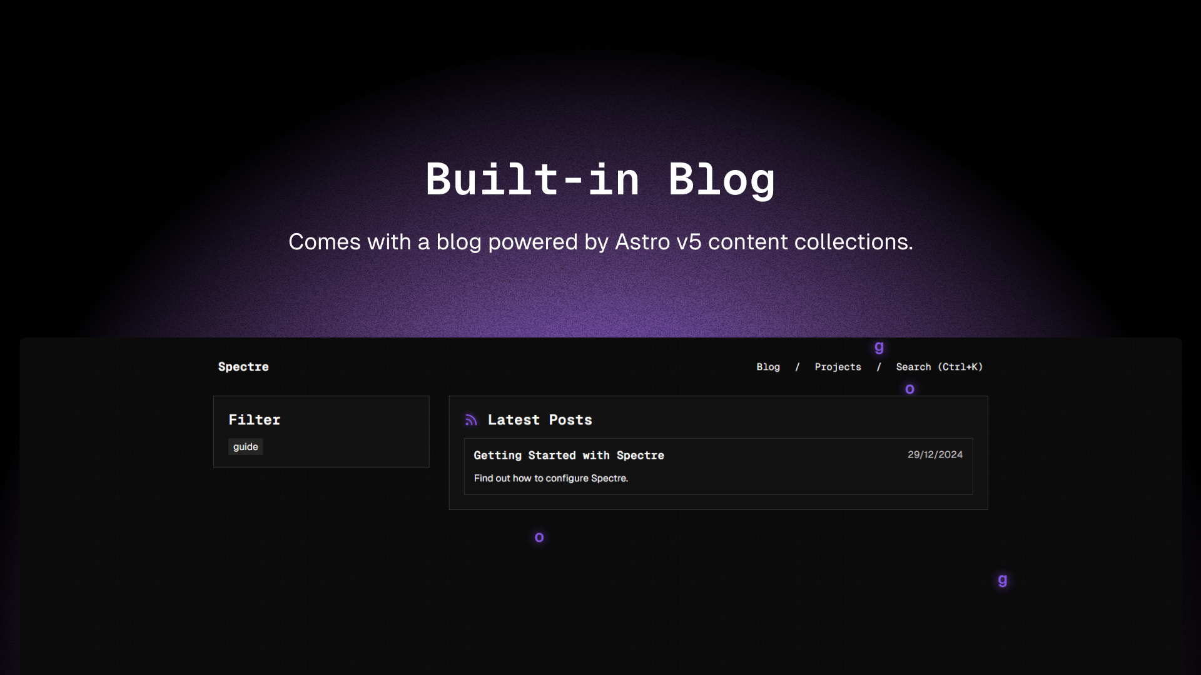This screenshot has width=1201, height=675.
Task: Open the Getting Started with Spectre post
Action: pos(569,456)
